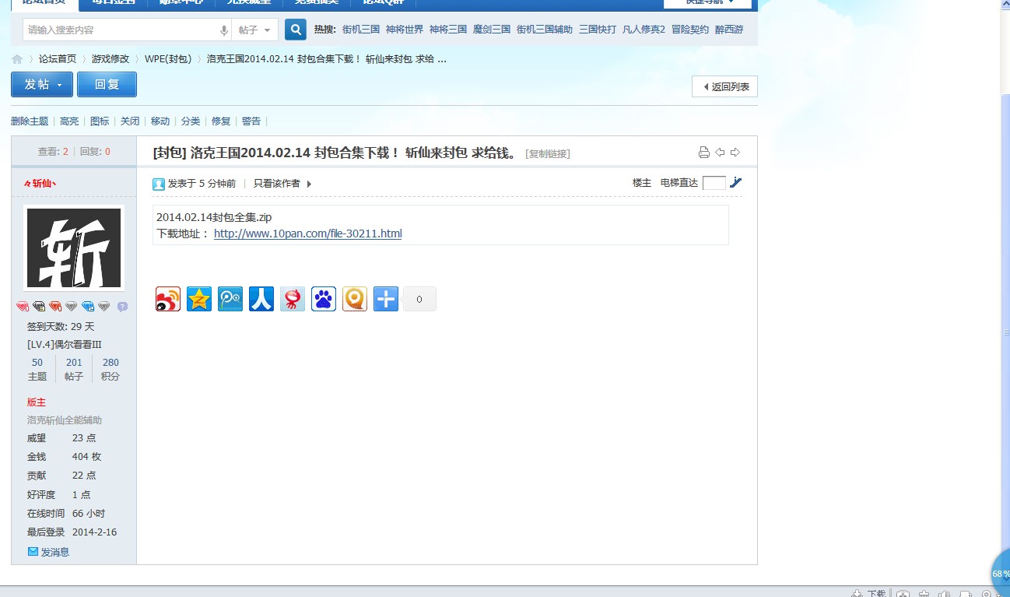Click 复制链接 copy link

click(548, 154)
